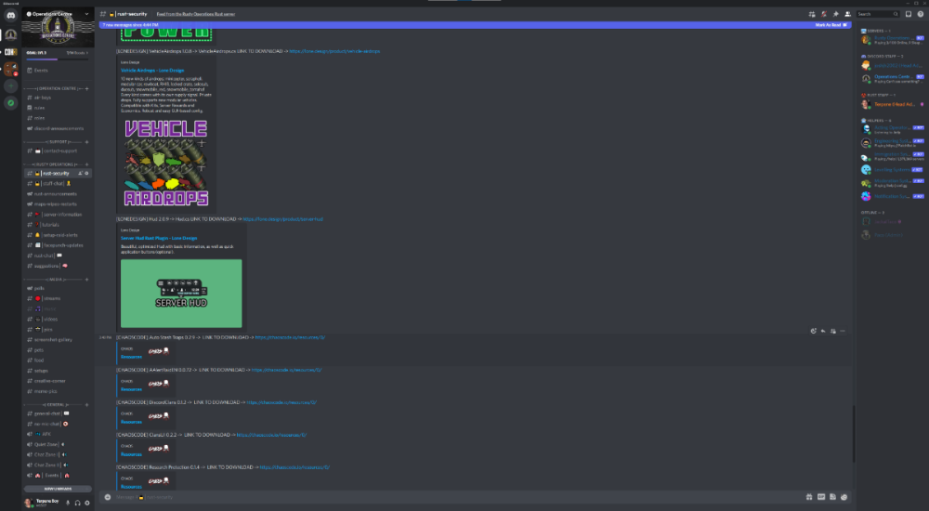Open screenshot-gallery channel
Image resolution: width=929 pixels, height=511 pixels.
pyautogui.click(x=58, y=340)
